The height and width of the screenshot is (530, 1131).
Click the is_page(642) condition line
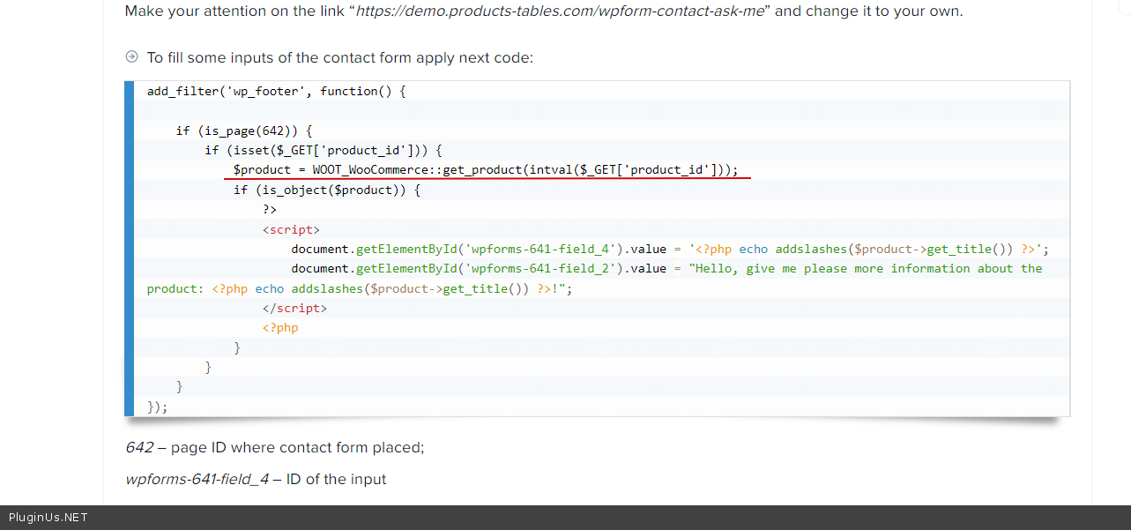(x=244, y=131)
